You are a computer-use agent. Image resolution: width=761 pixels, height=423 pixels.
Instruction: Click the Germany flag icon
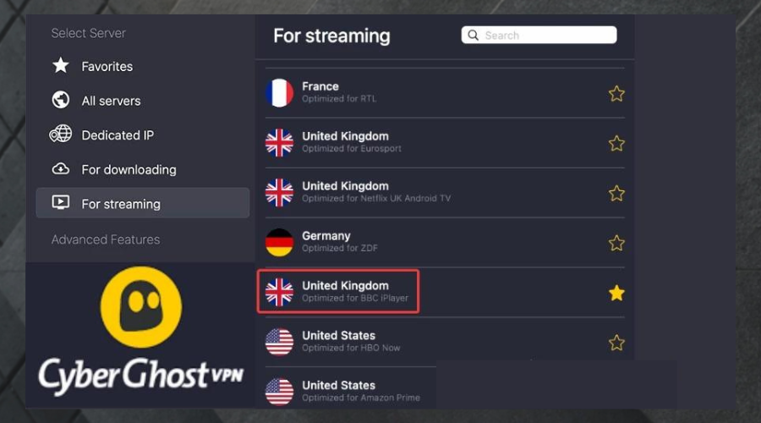279,242
